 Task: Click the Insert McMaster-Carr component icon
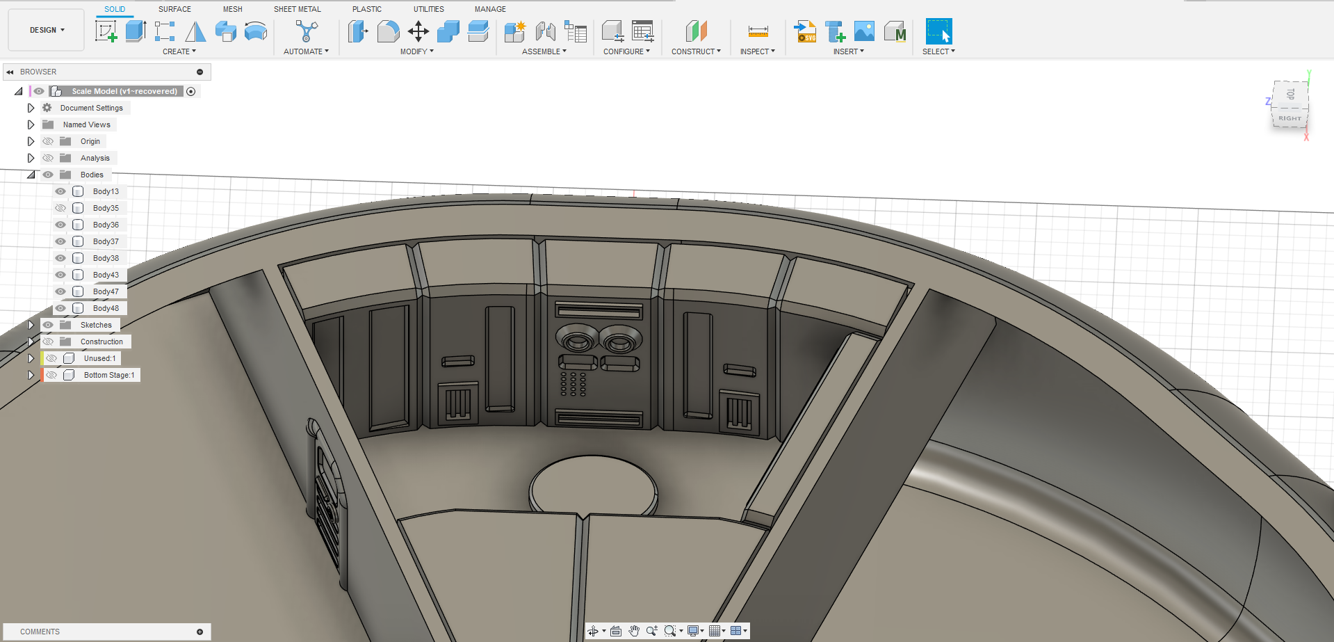[x=895, y=31]
